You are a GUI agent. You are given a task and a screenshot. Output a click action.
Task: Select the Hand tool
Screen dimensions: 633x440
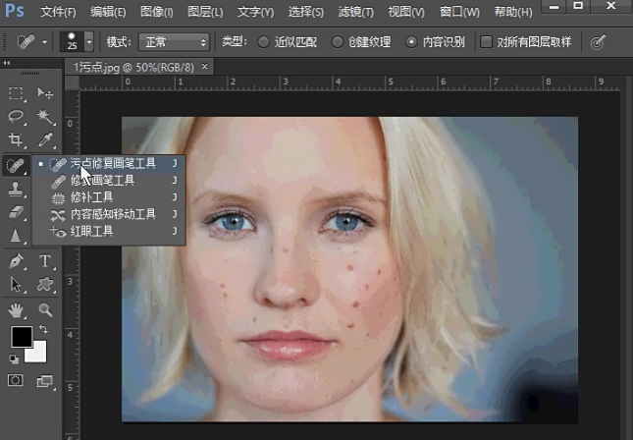[x=16, y=310]
